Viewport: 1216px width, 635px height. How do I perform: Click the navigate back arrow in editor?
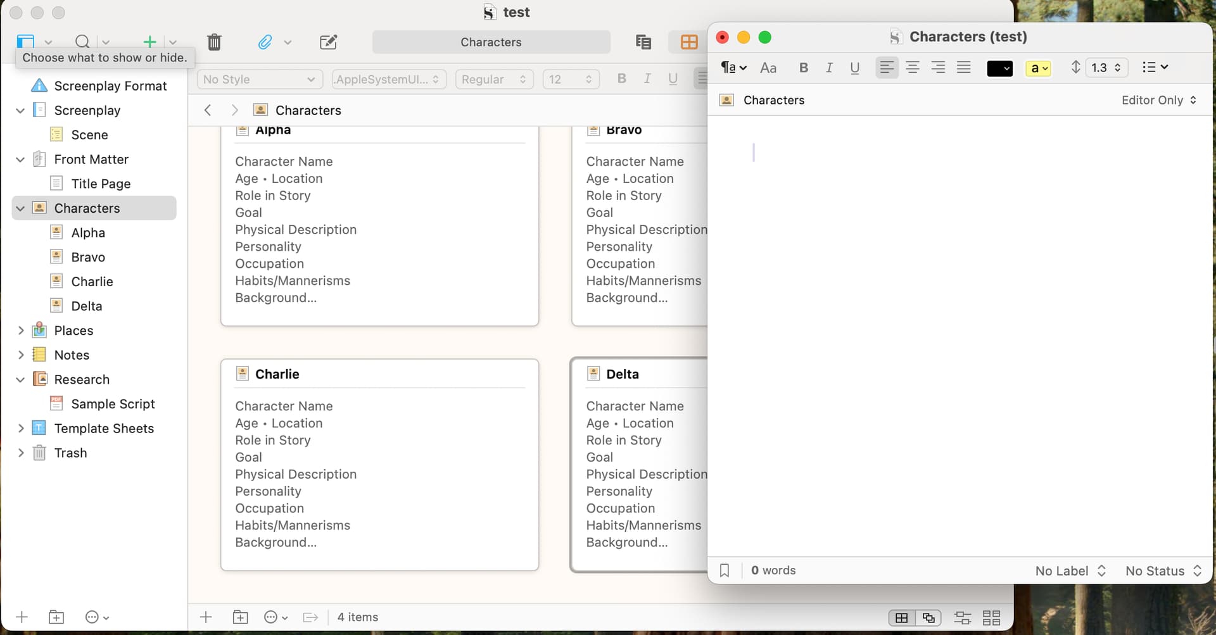coord(208,110)
